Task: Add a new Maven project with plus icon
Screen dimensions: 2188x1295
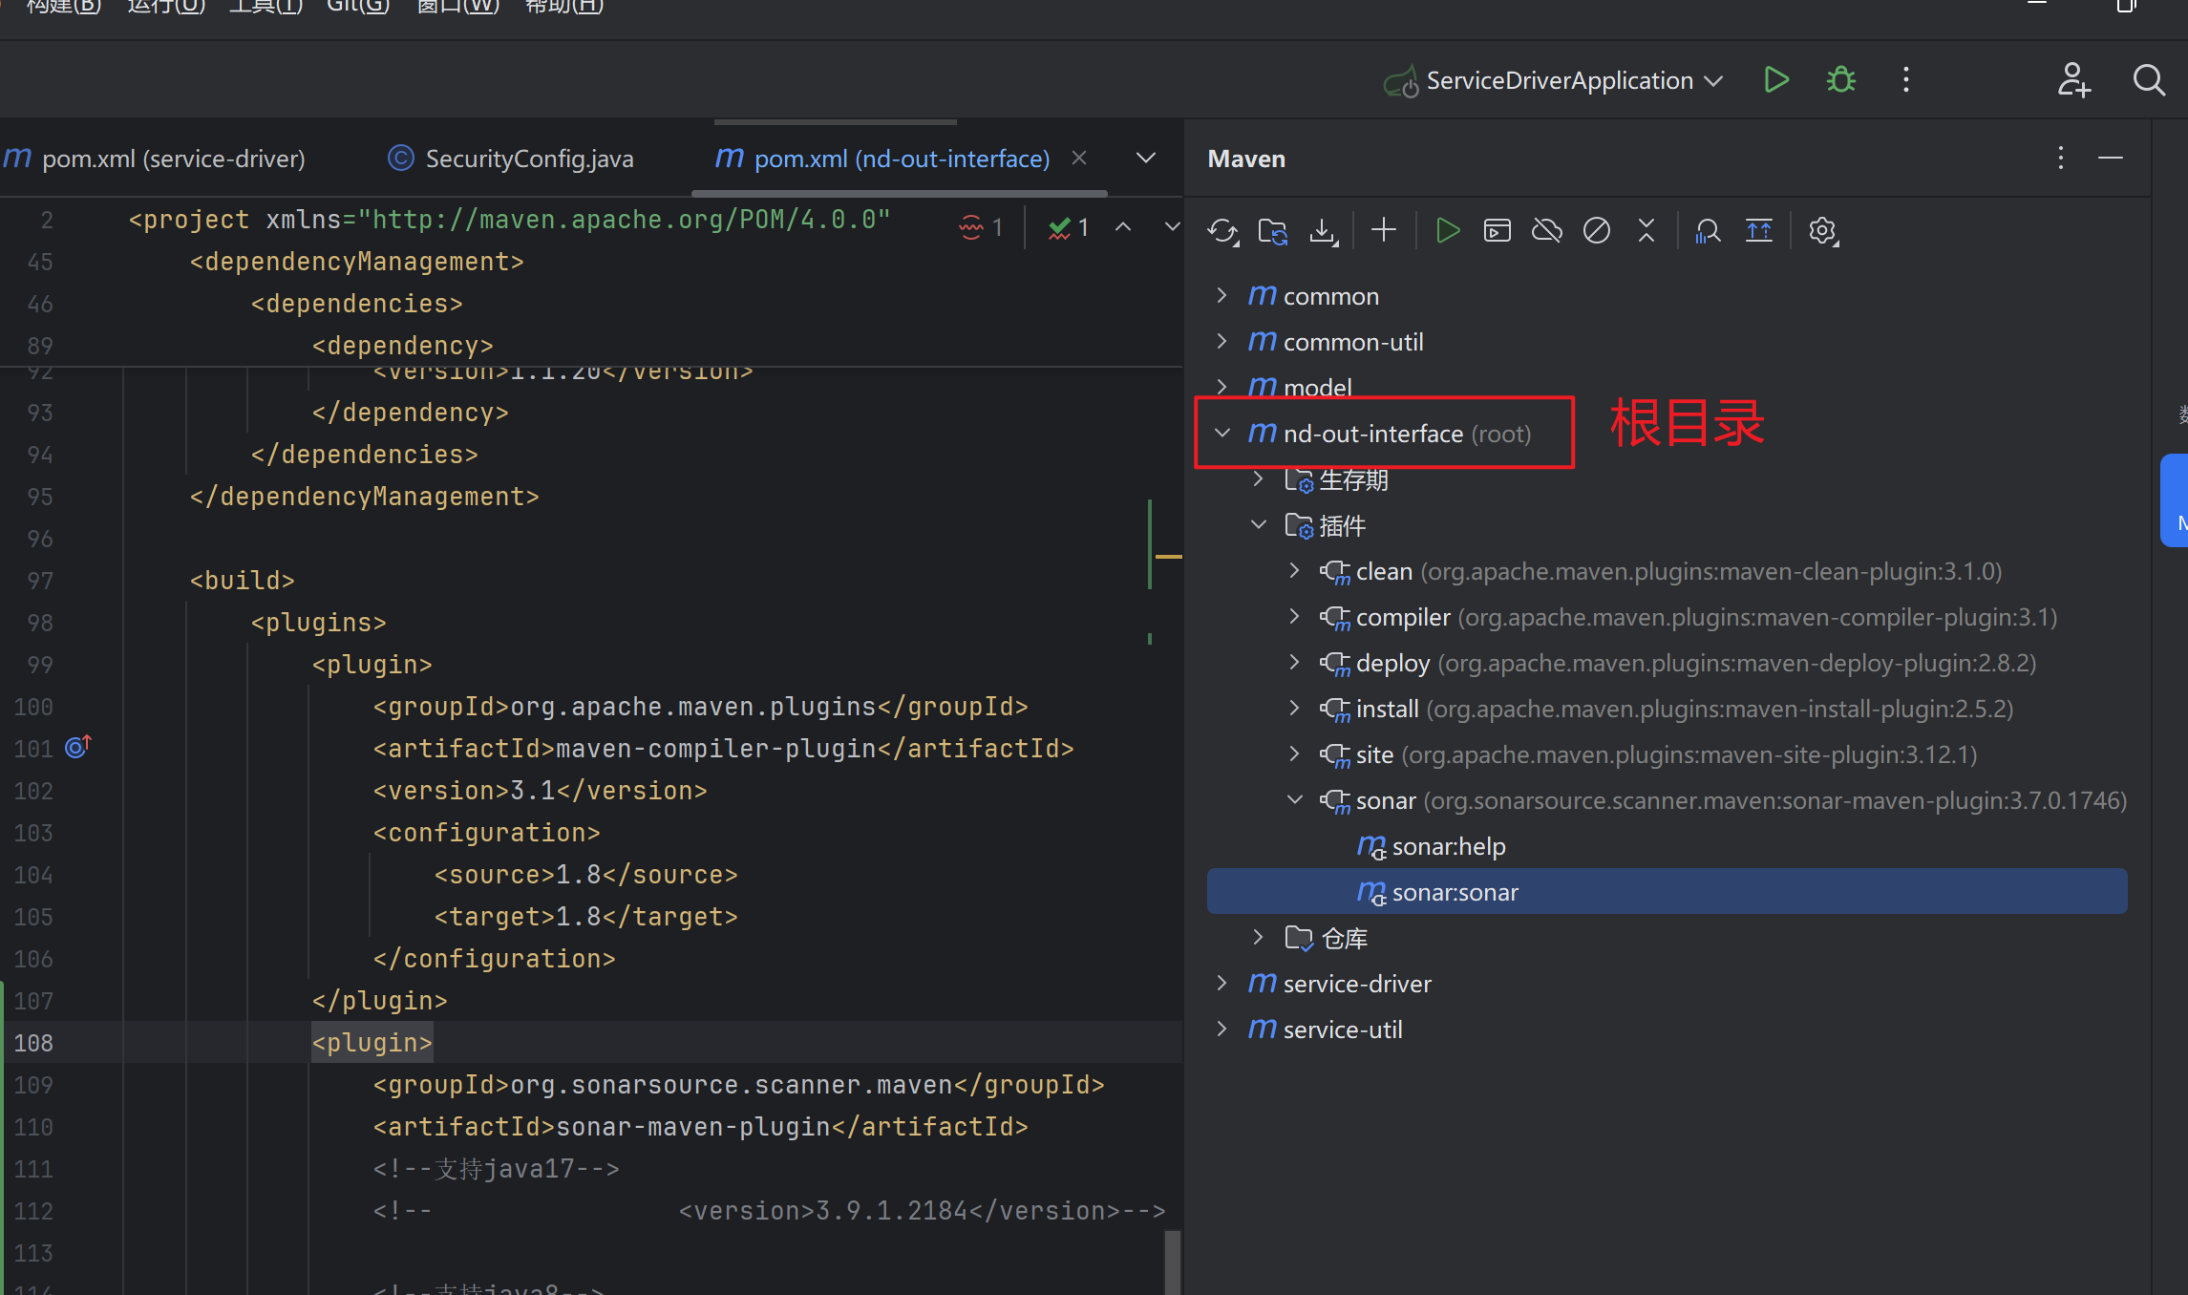Action: point(1383,229)
